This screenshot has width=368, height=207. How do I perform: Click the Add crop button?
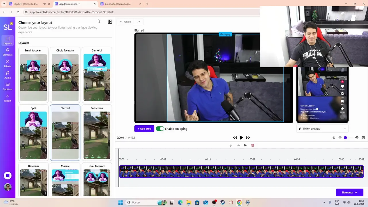(x=144, y=129)
